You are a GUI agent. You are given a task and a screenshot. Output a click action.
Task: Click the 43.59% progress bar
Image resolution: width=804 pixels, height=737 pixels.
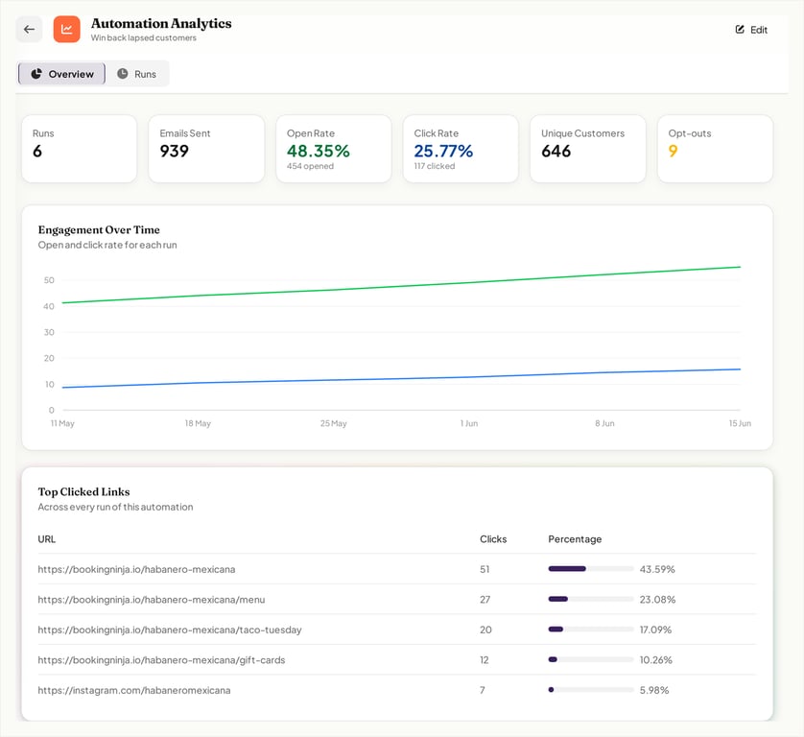click(591, 569)
